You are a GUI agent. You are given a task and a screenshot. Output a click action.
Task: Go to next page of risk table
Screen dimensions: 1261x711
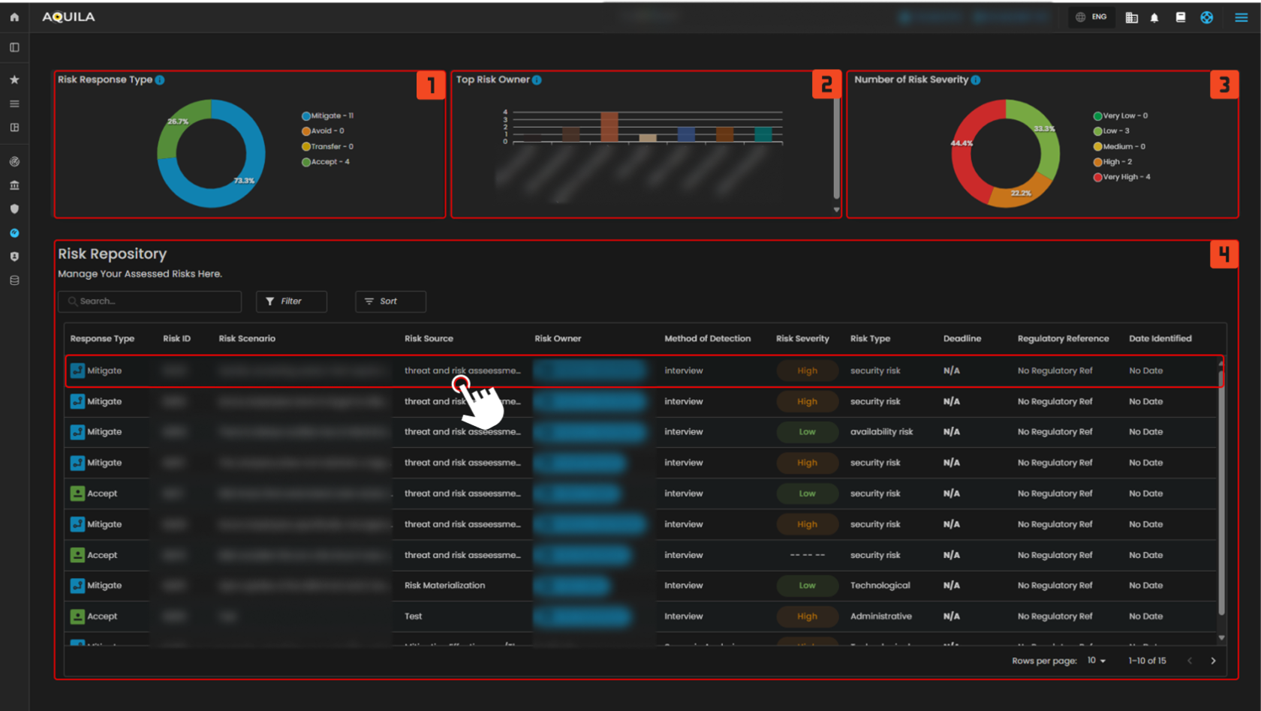[x=1213, y=661]
